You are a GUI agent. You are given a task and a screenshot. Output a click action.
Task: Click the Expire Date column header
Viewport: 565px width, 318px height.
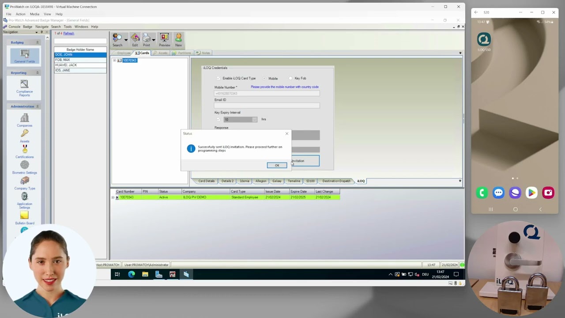301,192
